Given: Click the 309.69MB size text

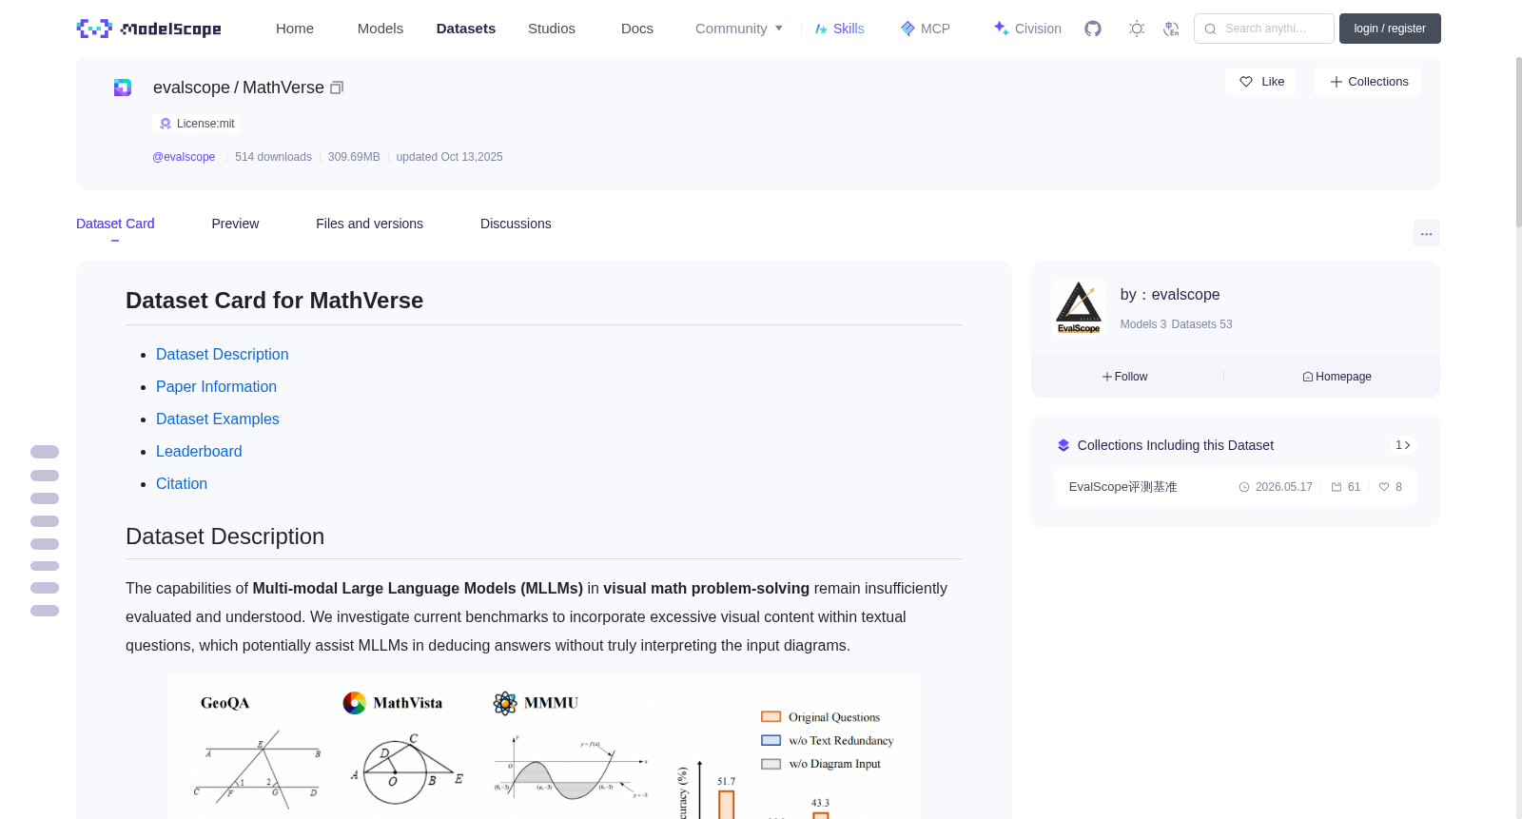Looking at the screenshot, I should click(354, 157).
